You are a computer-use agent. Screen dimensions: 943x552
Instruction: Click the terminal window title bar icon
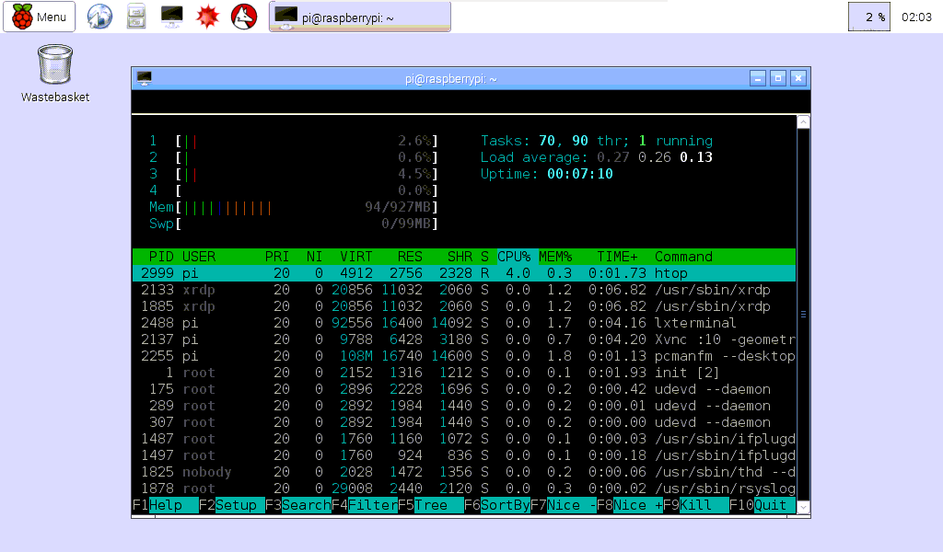[x=145, y=79]
